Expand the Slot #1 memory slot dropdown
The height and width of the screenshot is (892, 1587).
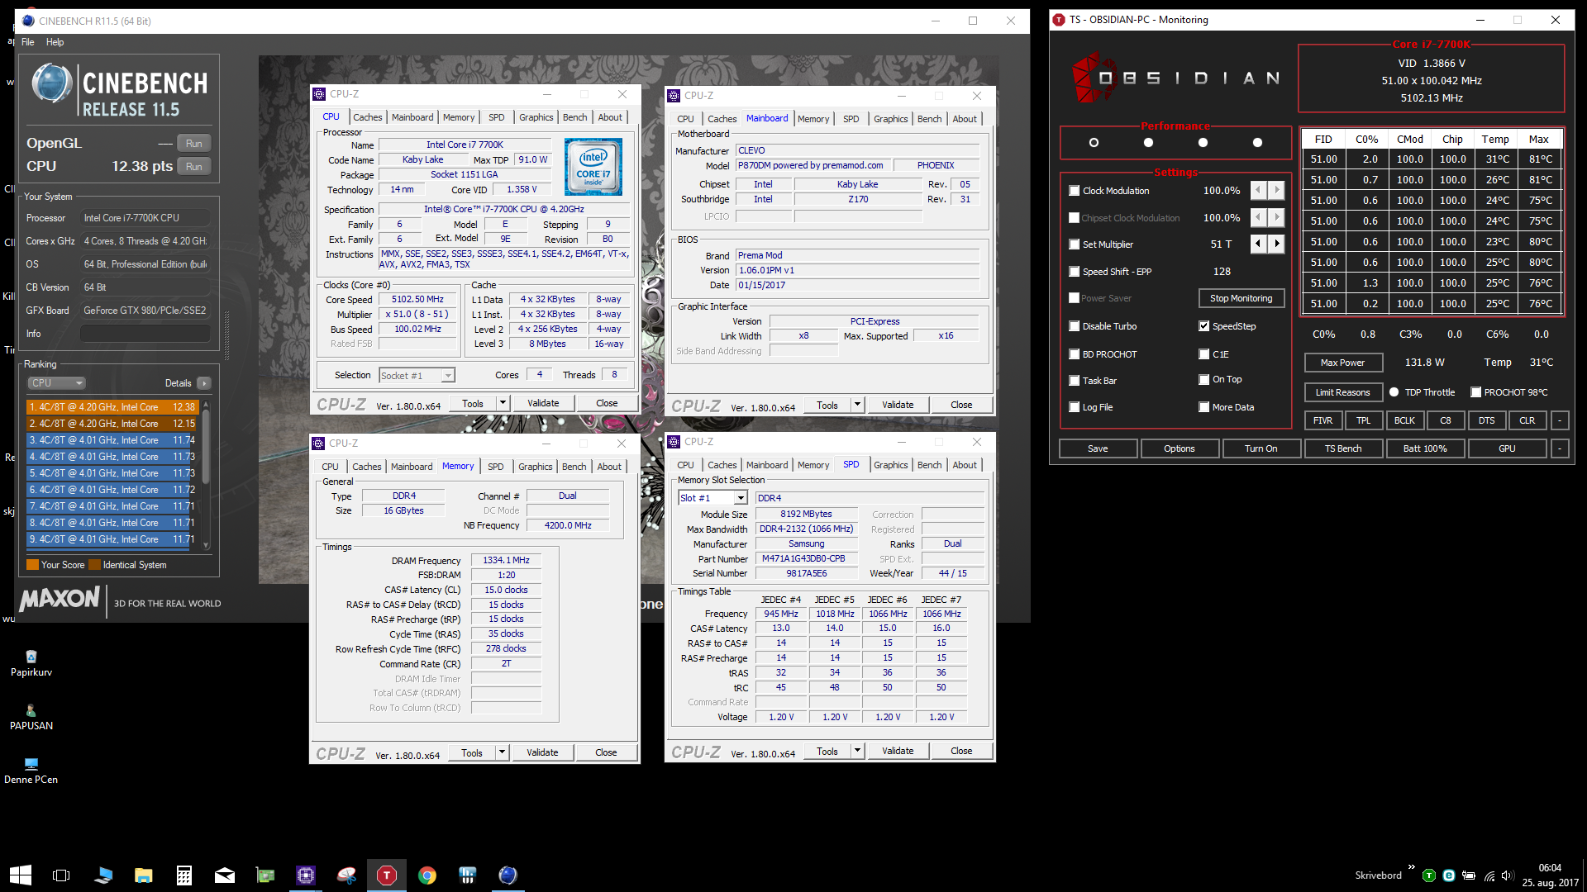[741, 498]
